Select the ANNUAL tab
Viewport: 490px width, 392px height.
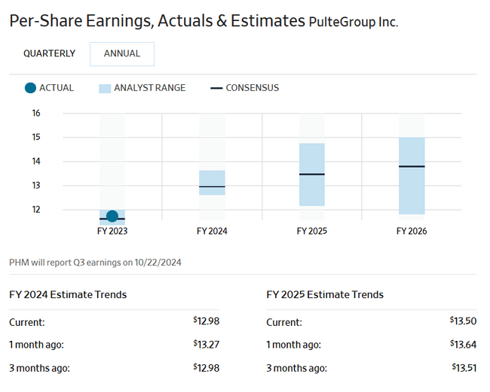121,53
